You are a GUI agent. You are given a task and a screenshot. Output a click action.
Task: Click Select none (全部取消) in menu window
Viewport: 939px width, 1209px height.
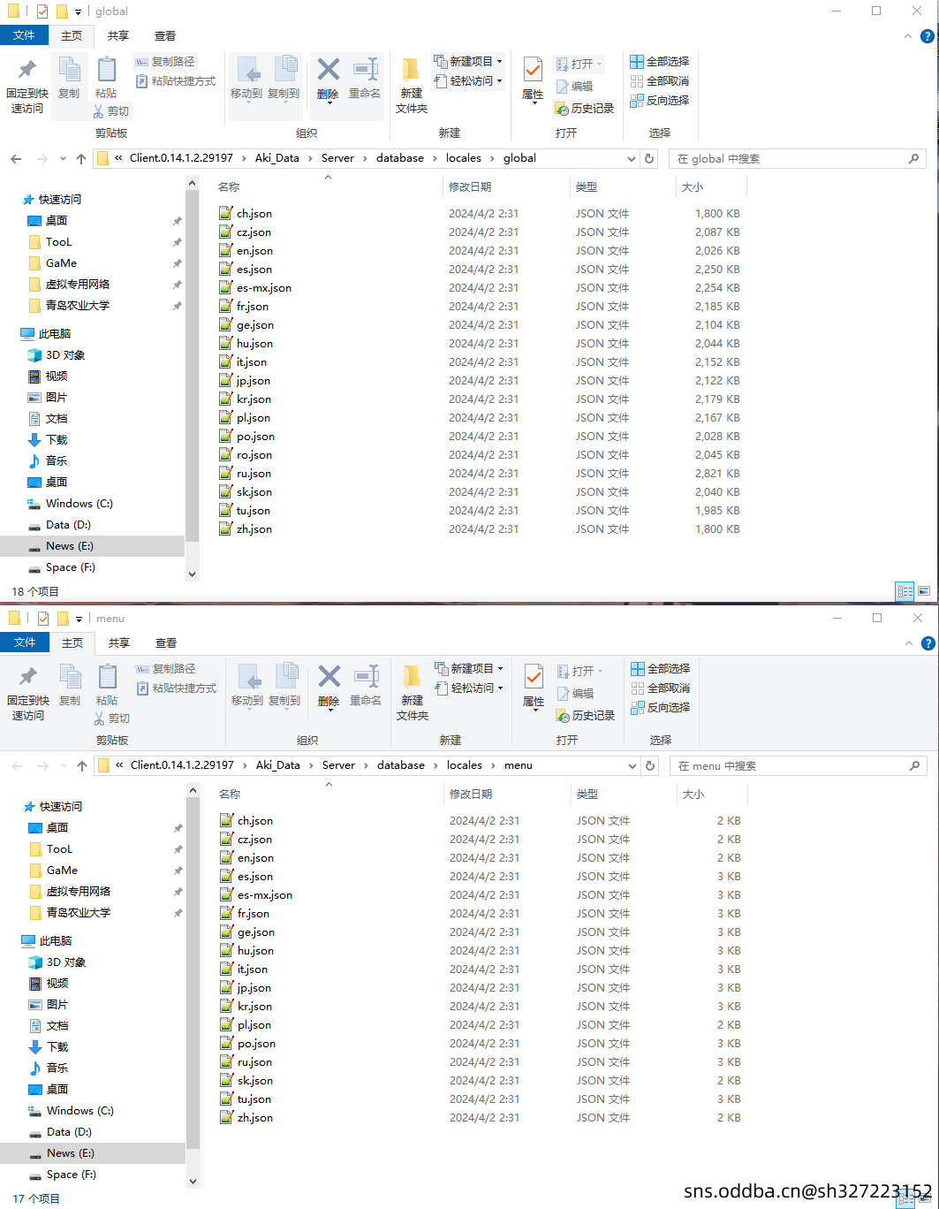[x=661, y=688]
